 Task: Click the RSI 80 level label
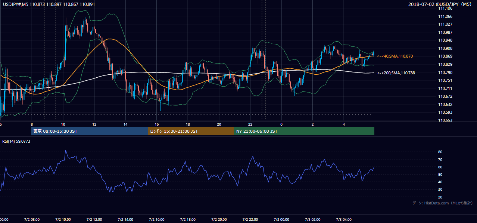440,152
